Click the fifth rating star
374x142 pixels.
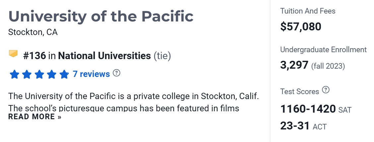pos(64,74)
